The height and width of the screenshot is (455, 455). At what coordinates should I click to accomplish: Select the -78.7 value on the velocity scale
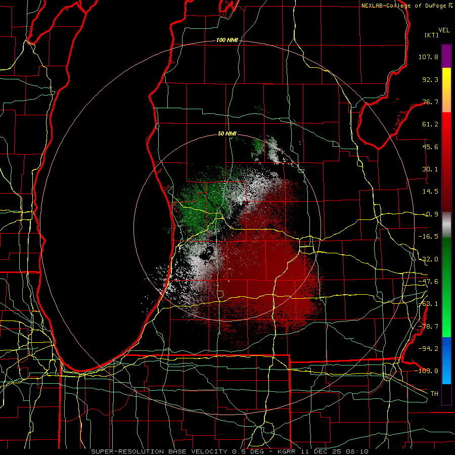coord(428,327)
